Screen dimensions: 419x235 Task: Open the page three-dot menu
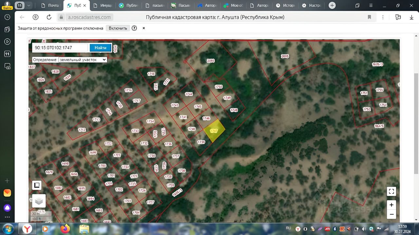point(383,17)
